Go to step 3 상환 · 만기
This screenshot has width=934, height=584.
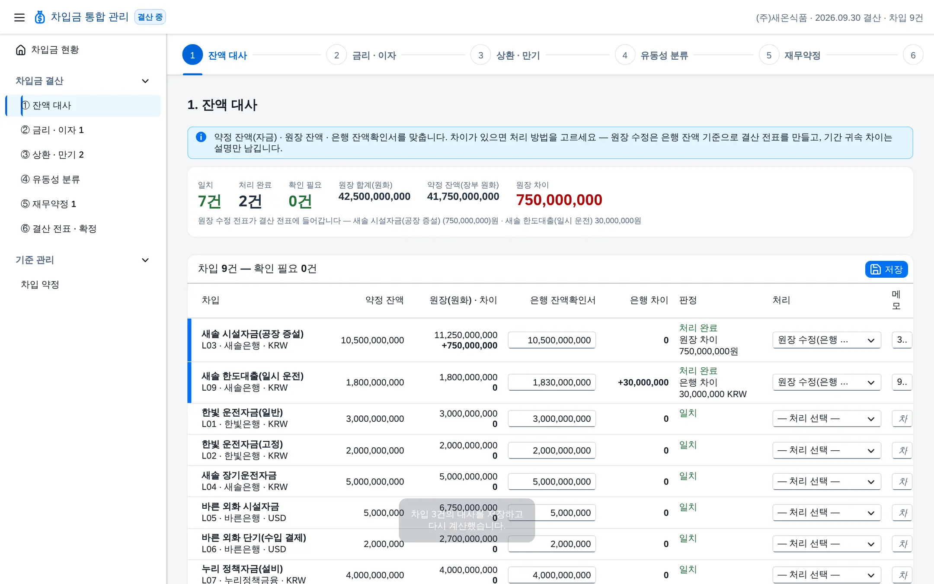(x=506, y=55)
